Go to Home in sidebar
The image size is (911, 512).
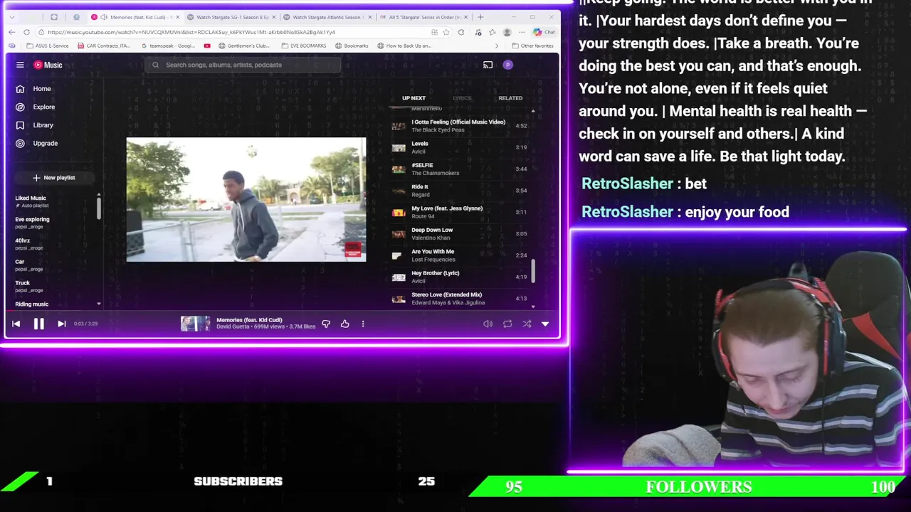click(x=43, y=89)
